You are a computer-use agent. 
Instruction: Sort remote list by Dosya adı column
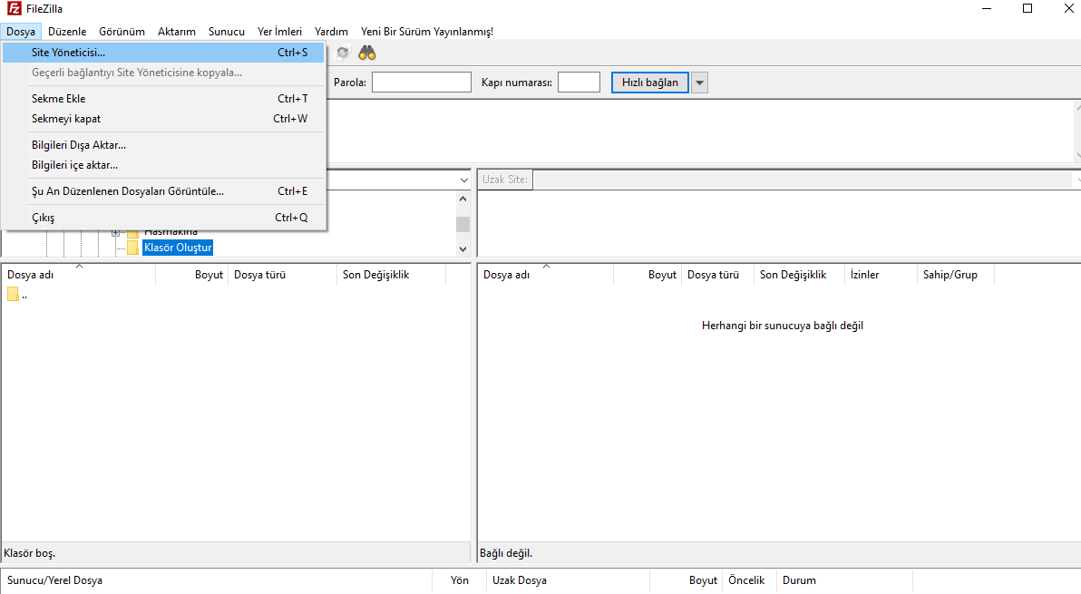pyautogui.click(x=545, y=274)
